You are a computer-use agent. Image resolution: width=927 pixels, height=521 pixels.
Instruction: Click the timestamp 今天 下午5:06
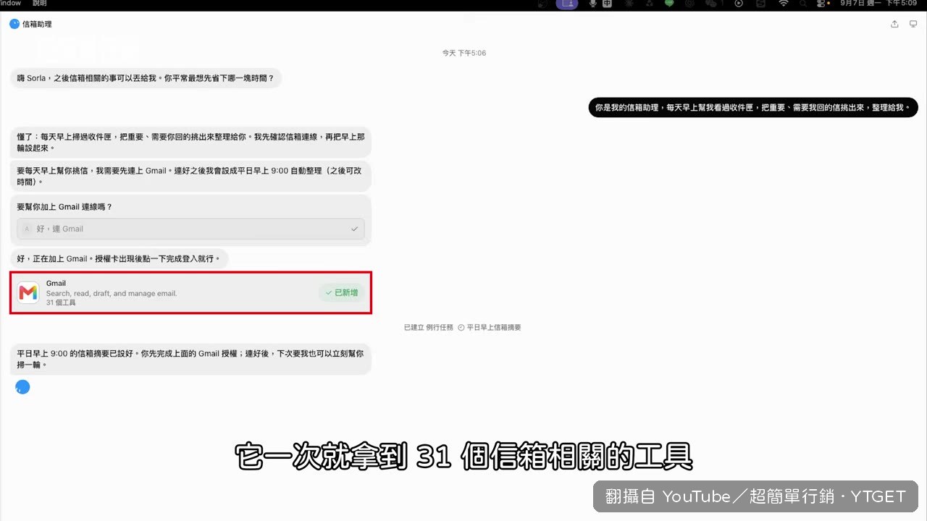[464, 53]
